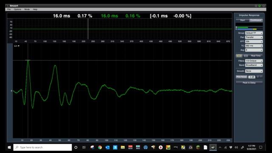
Task: Click the -4 dB generator level field
Action: 252,77
